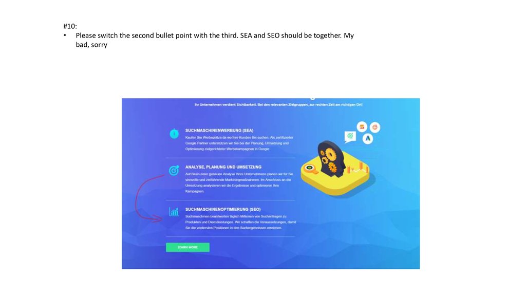526x295 pixels.
Task: Click the SUCHMASCHINENWERBUNG (SEA) heading
Action: tap(219, 130)
